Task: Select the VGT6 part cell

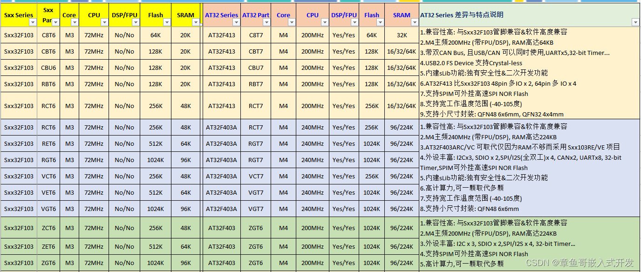Action: coord(48,209)
